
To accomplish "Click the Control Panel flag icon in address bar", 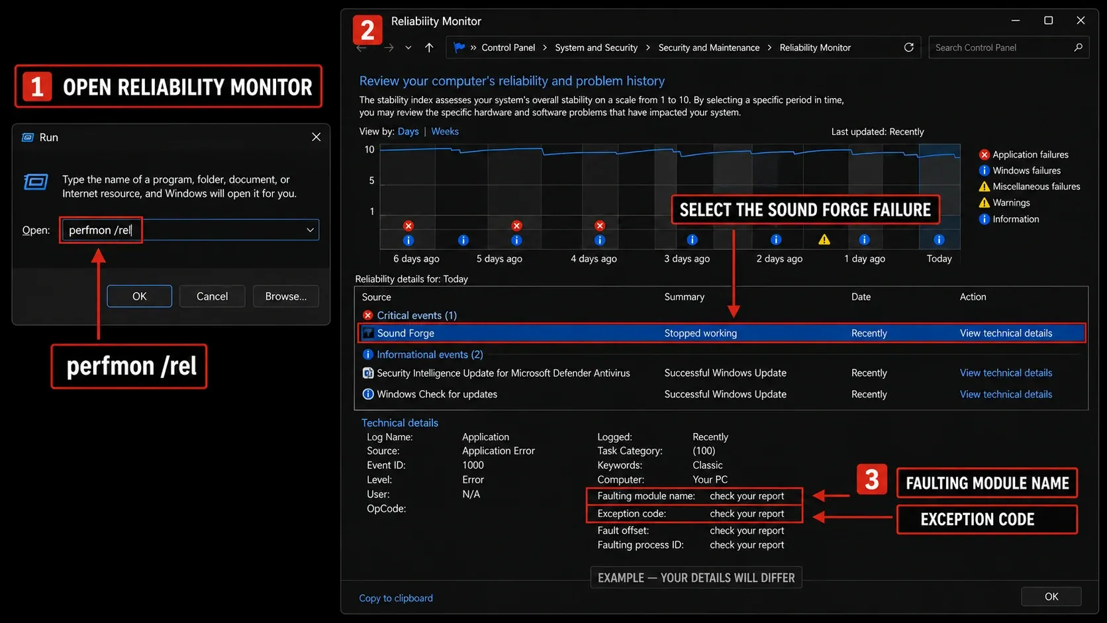I will coord(459,48).
